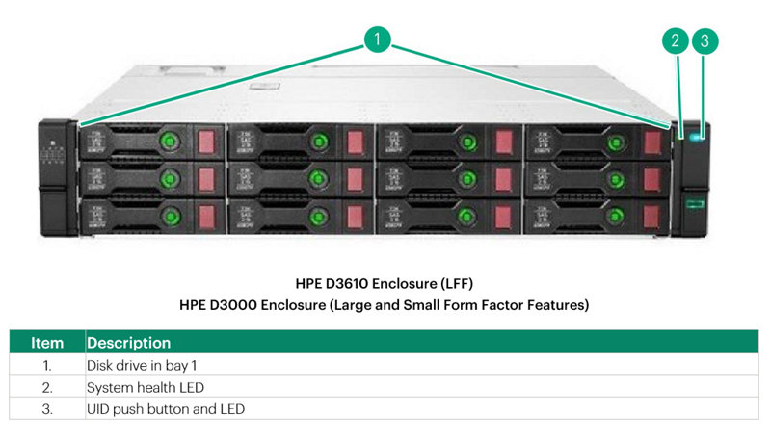Click the "Description" table column header

pyautogui.click(x=129, y=343)
